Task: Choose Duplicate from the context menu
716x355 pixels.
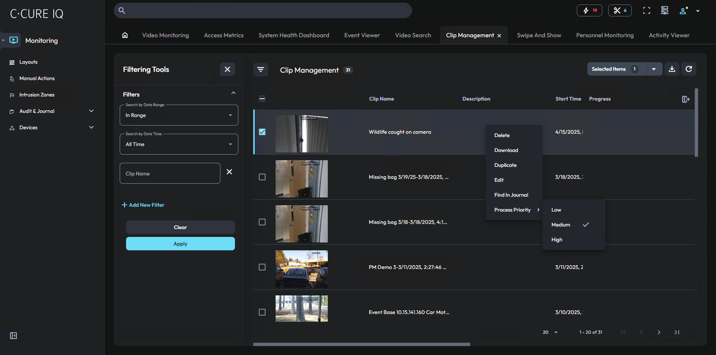Action: point(505,165)
